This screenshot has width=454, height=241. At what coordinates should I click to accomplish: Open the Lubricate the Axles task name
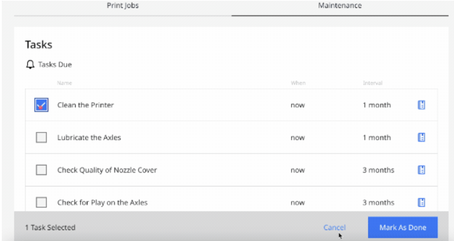point(89,138)
